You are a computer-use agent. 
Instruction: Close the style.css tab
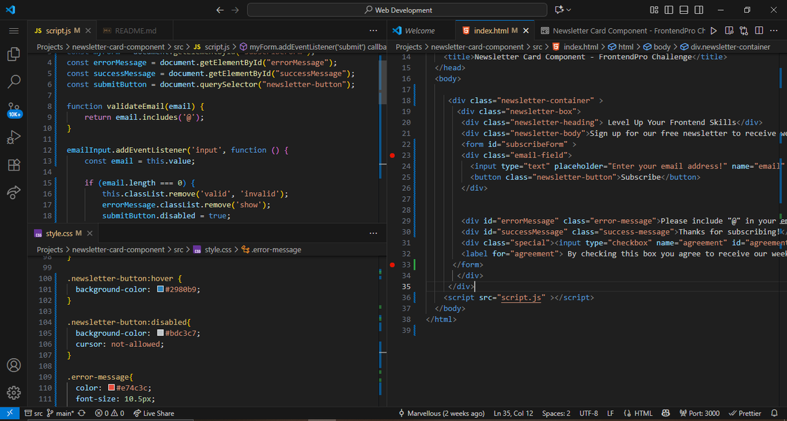click(90, 233)
